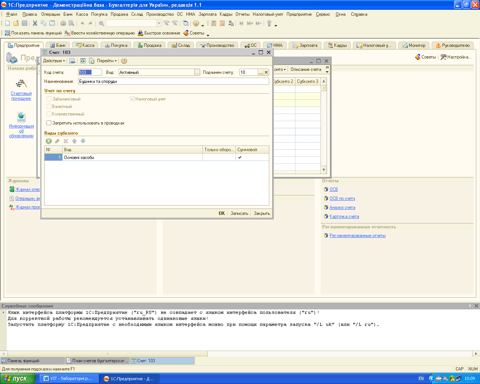
Task: Toggle the Налоговый учет checkbox
Action: click(x=132, y=99)
